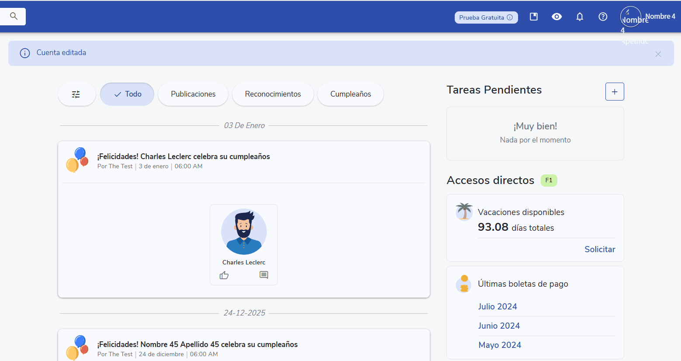
Task: Select the Publicaciones filter tab
Action: 193,94
